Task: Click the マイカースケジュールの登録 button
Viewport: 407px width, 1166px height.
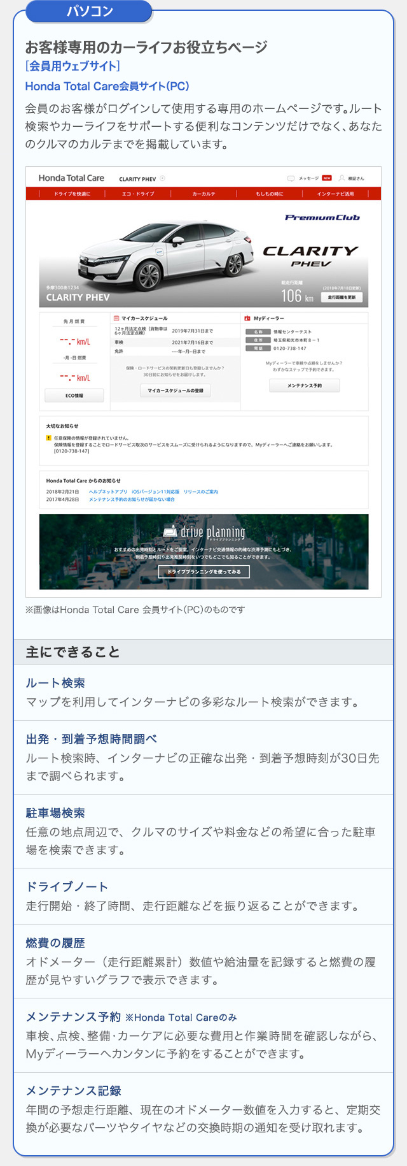Action: coord(175,391)
